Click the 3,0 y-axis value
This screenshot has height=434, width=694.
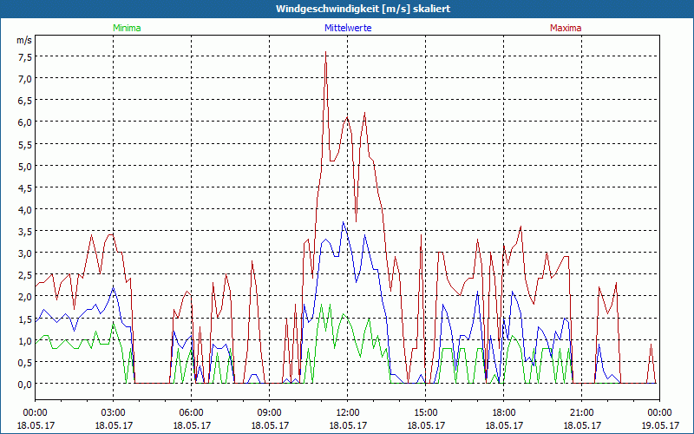25,253
